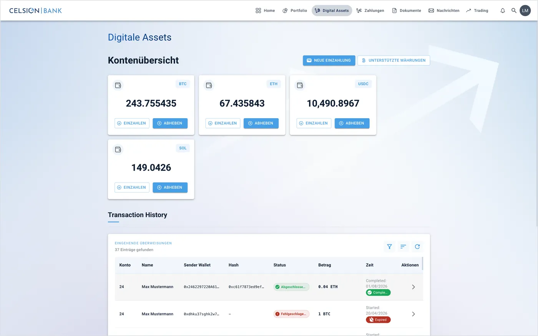The width and height of the screenshot is (538, 336).
Task: Click Einzahlen on the SOL card
Action: pyautogui.click(x=132, y=187)
